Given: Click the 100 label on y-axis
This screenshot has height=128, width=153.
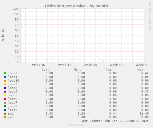Looking at the screenshot, I should coord(16,9).
